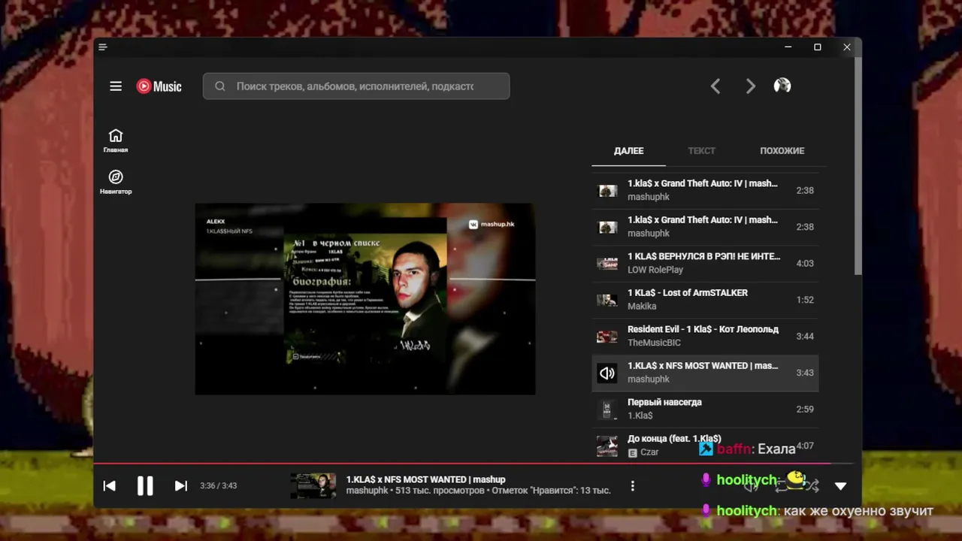Click the 3:44 duration in queue

click(x=805, y=337)
